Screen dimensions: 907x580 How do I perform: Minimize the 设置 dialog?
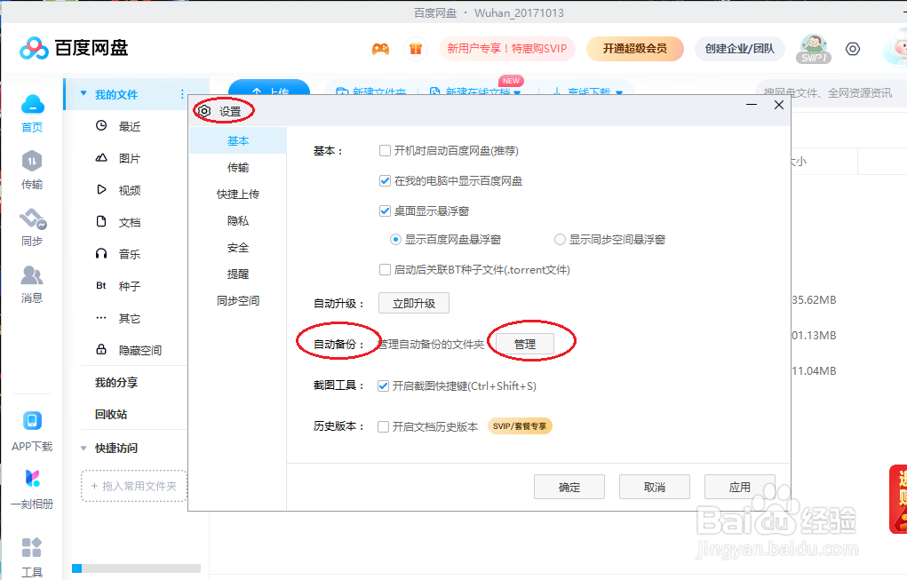click(752, 105)
